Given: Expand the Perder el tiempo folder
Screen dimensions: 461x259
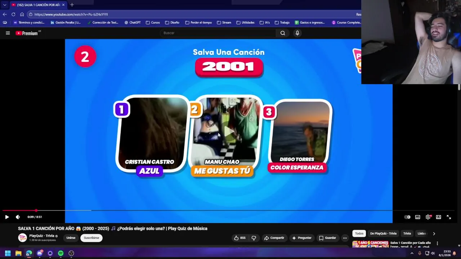Looking at the screenshot, I should (x=198, y=23).
